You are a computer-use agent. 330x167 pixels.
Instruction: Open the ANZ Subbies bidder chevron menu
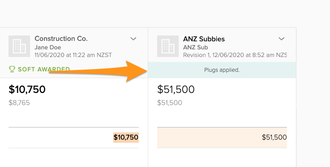click(x=282, y=39)
